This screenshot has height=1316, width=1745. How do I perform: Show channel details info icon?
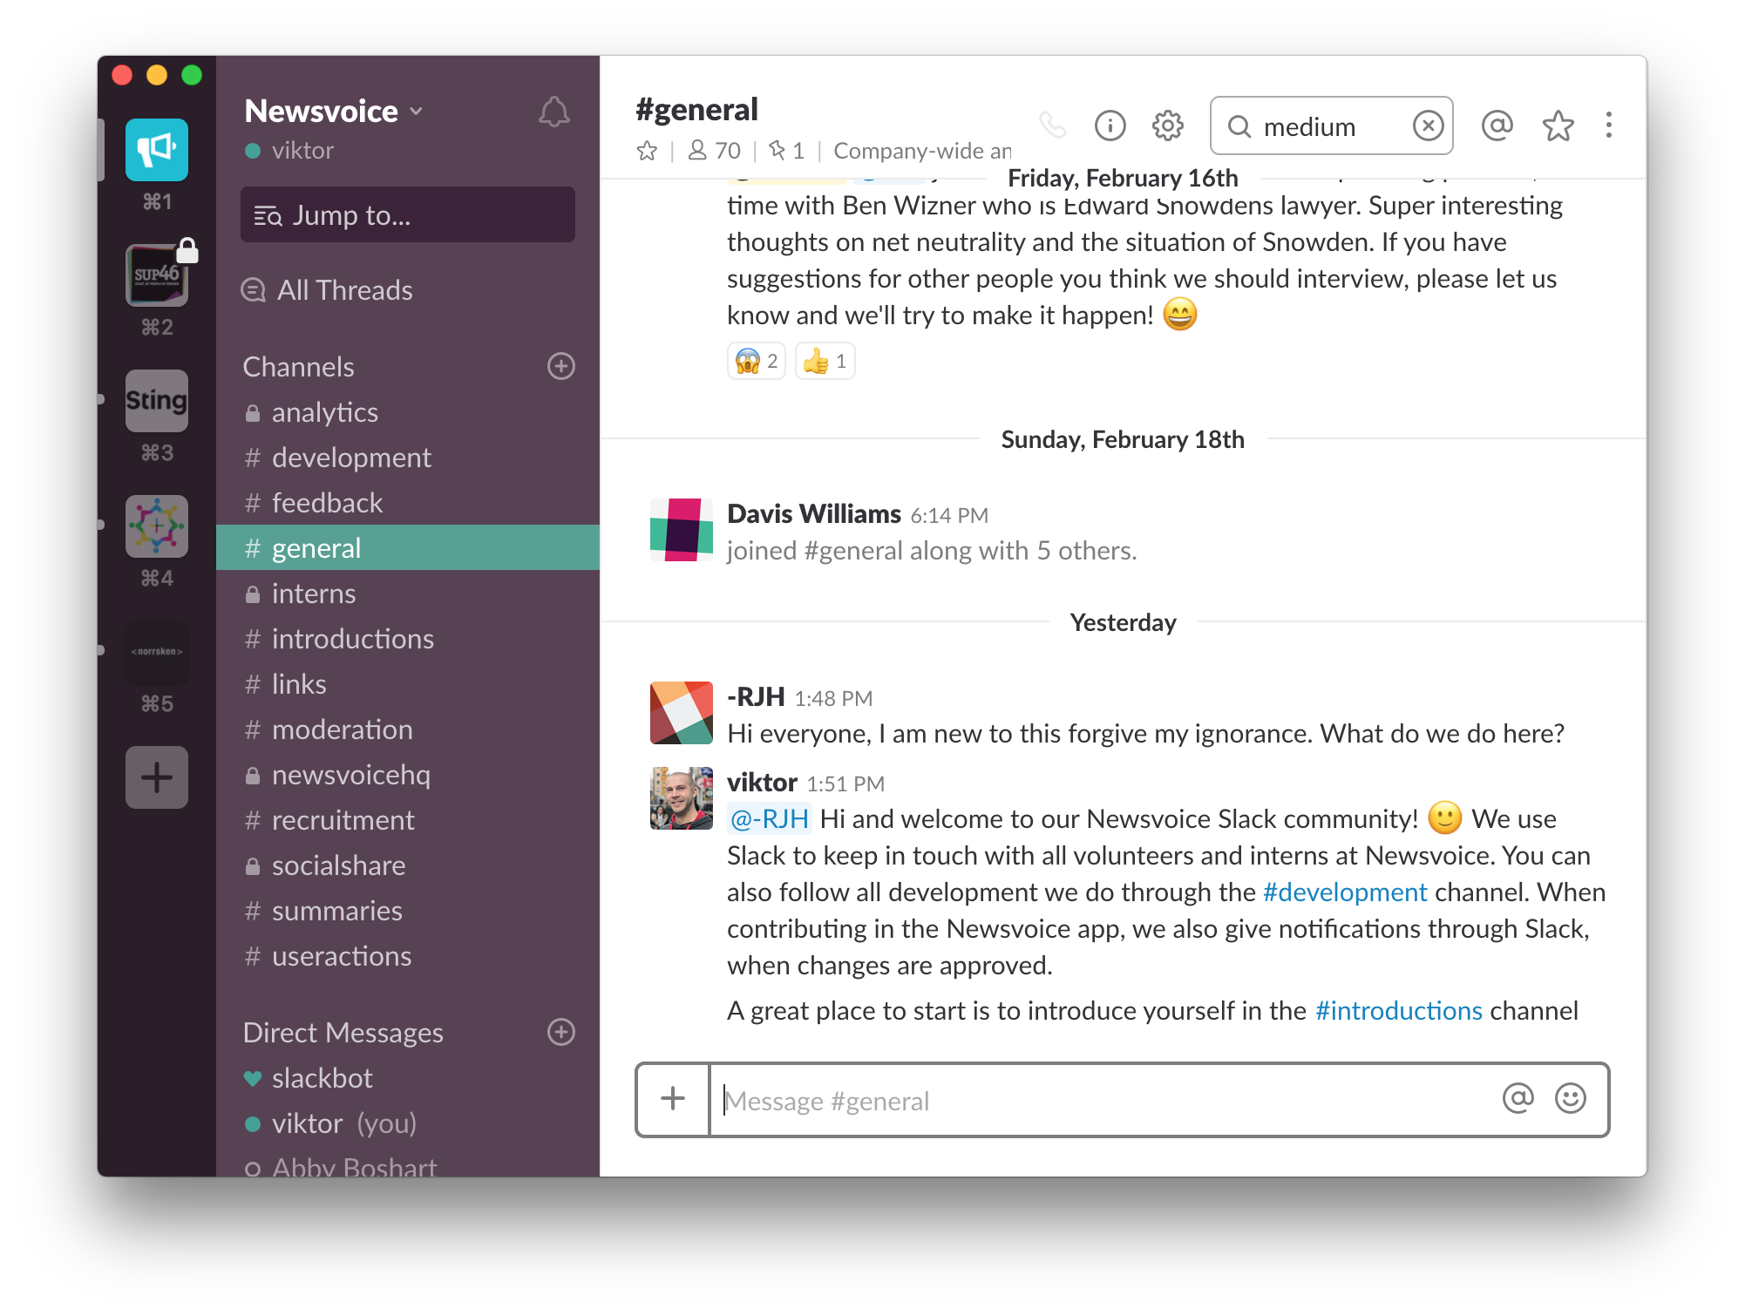pos(1110,125)
